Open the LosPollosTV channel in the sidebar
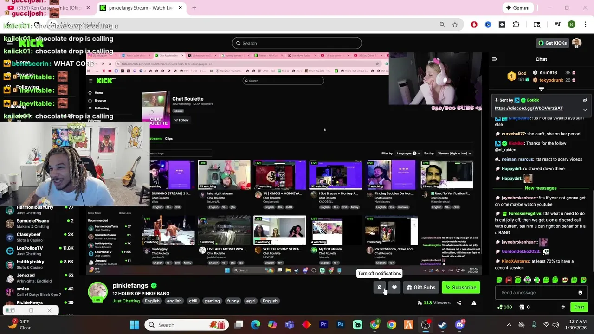This screenshot has height=334, width=594. pyautogui.click(x=39, y=251)
